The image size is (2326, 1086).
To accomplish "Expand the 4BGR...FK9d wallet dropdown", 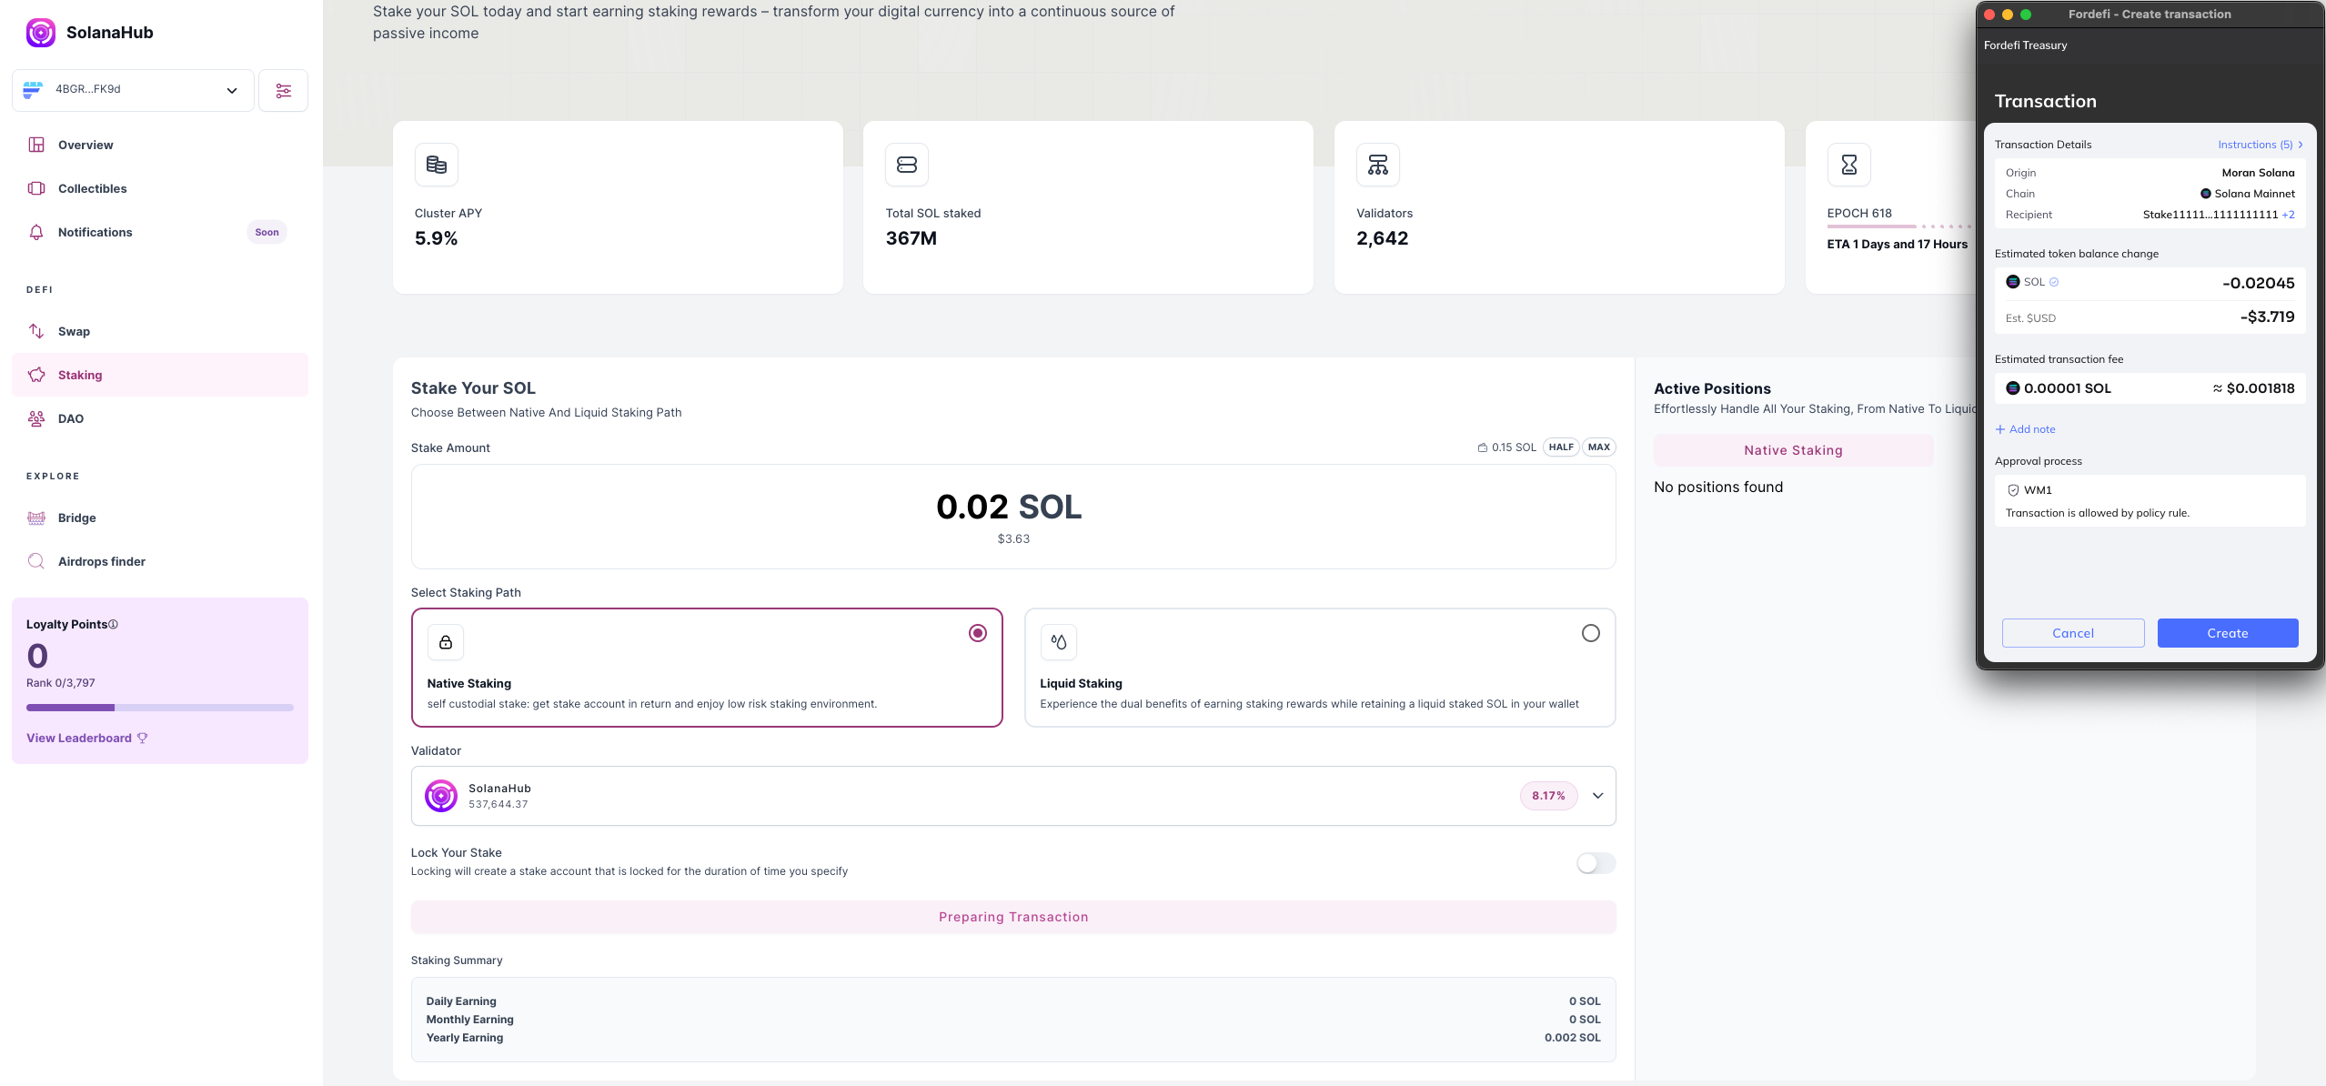I will click(133, 90).
